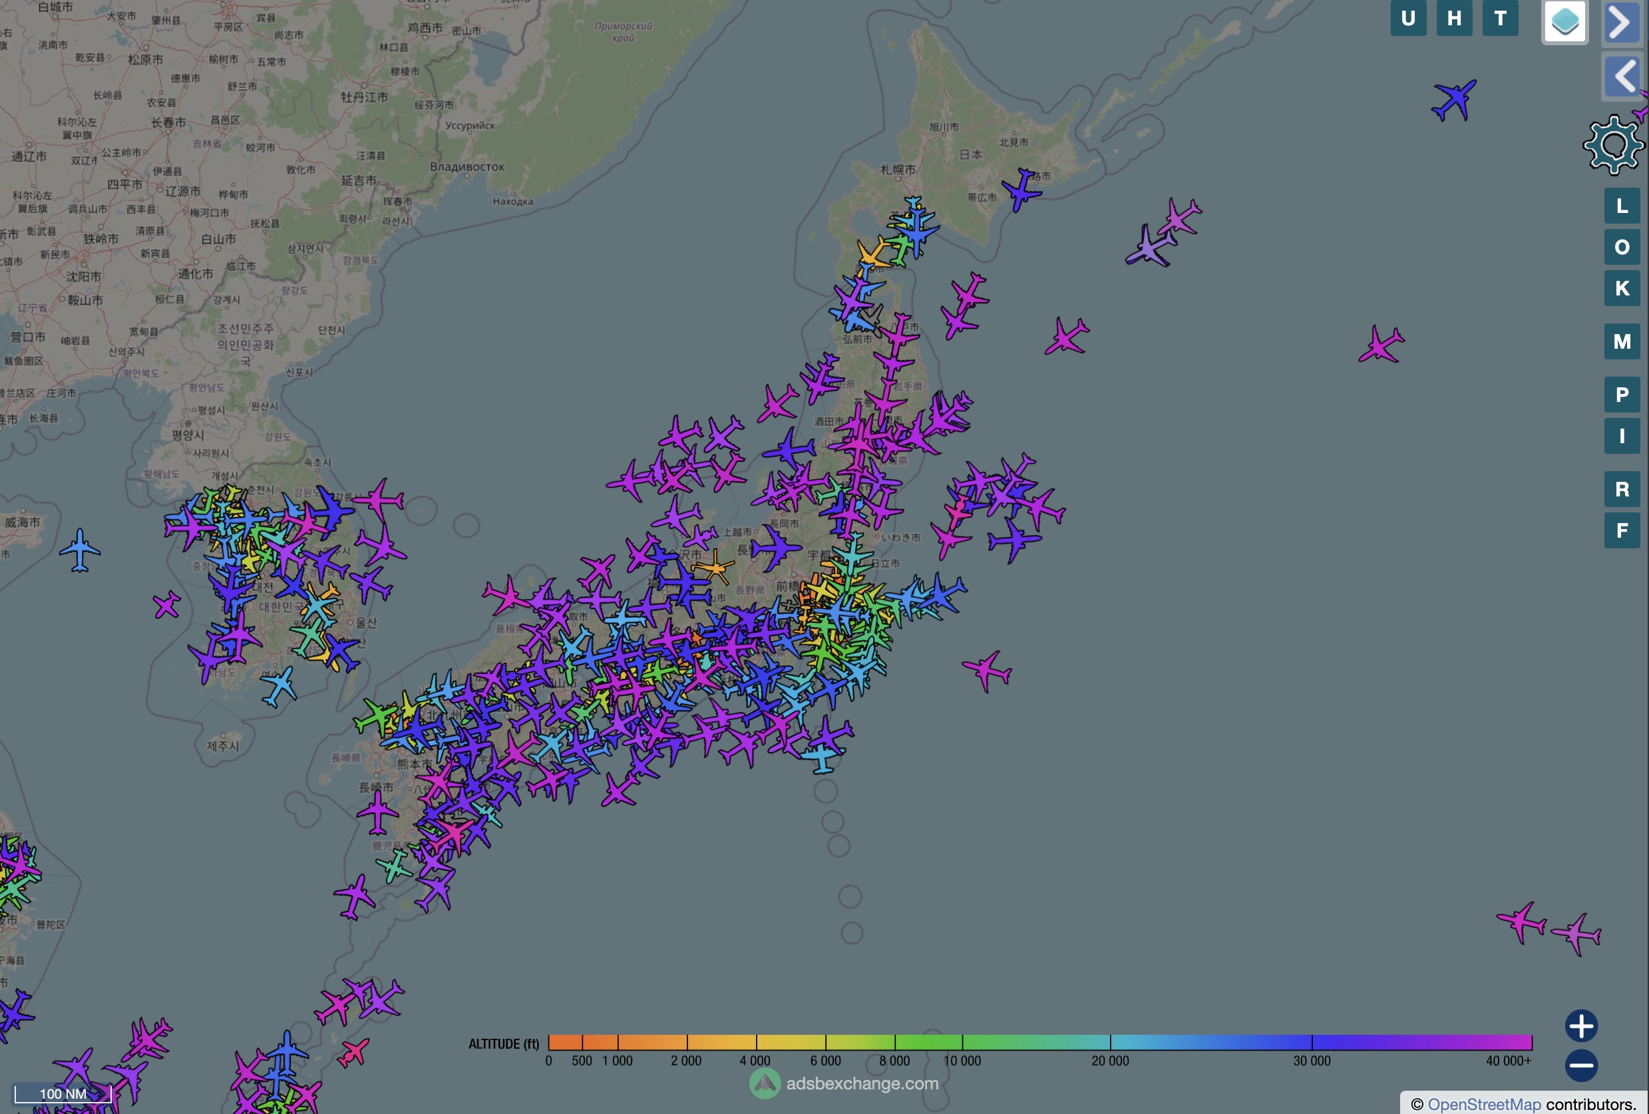Toggle the L button
The image size is (1649, 1114).
click(1621, 206)
